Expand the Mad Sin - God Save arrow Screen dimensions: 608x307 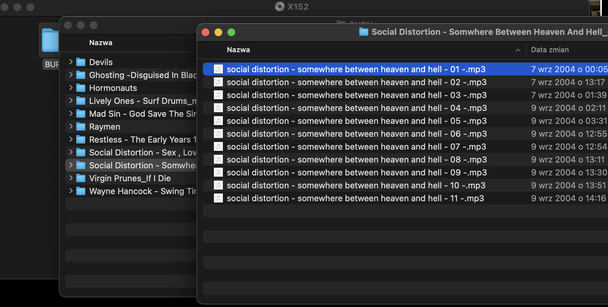[x=71, y=113]
